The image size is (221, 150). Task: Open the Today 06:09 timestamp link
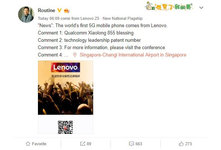point(49,18)
